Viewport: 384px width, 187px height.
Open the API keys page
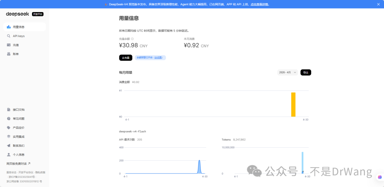(25, 36)
